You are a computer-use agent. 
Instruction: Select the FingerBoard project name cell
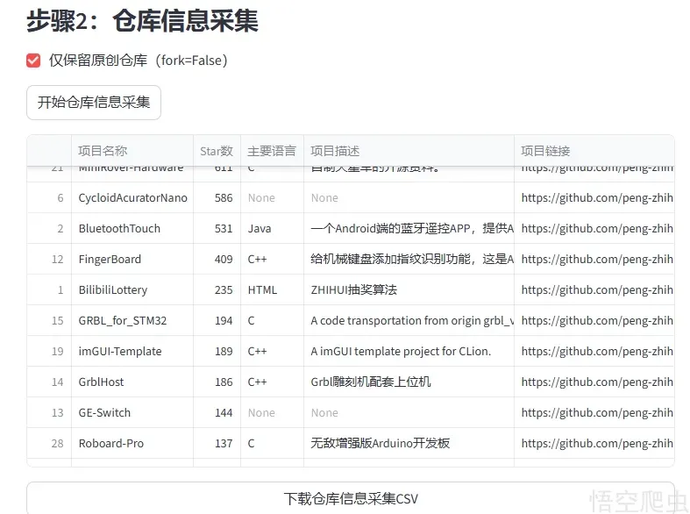click(x=132, y=260)
